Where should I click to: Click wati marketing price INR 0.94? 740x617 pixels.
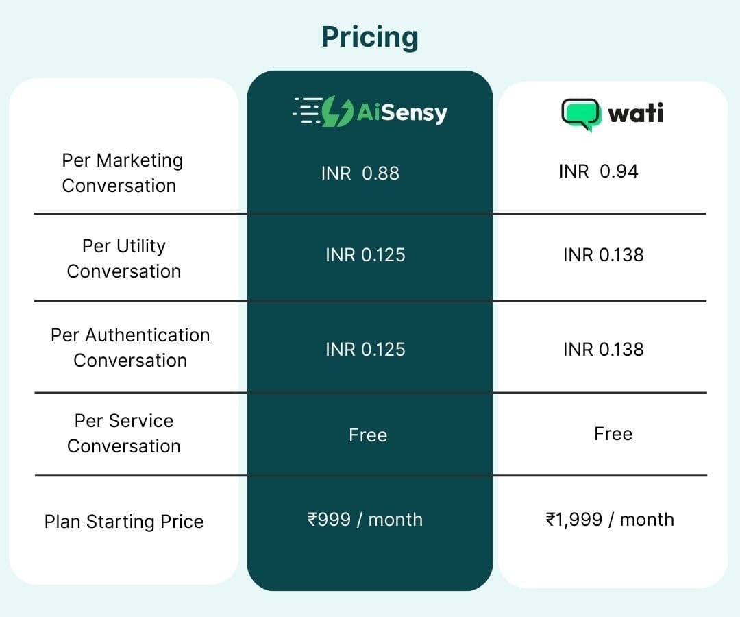[598, 171]
